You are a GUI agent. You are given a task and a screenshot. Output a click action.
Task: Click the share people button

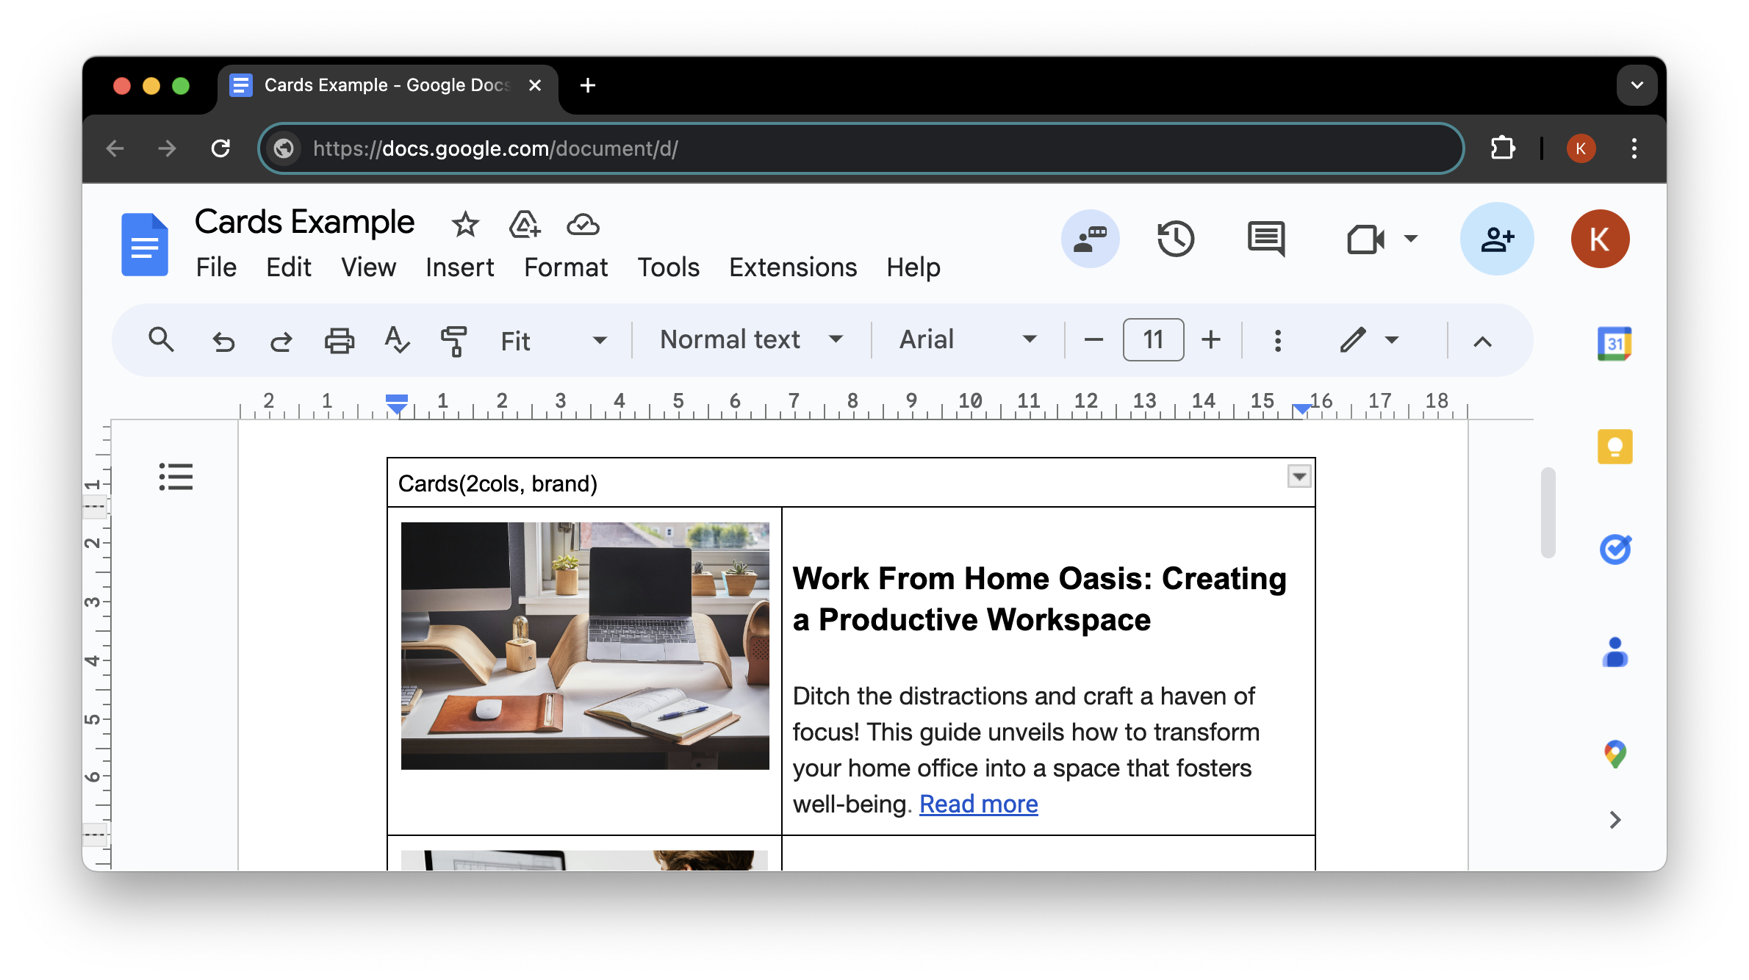1496,239
